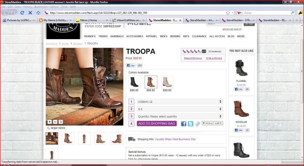Switch to the Nikon | Home tab
The width and height of the screenshot is (304, 166).
pyautogui.click(x=92, y=20)
